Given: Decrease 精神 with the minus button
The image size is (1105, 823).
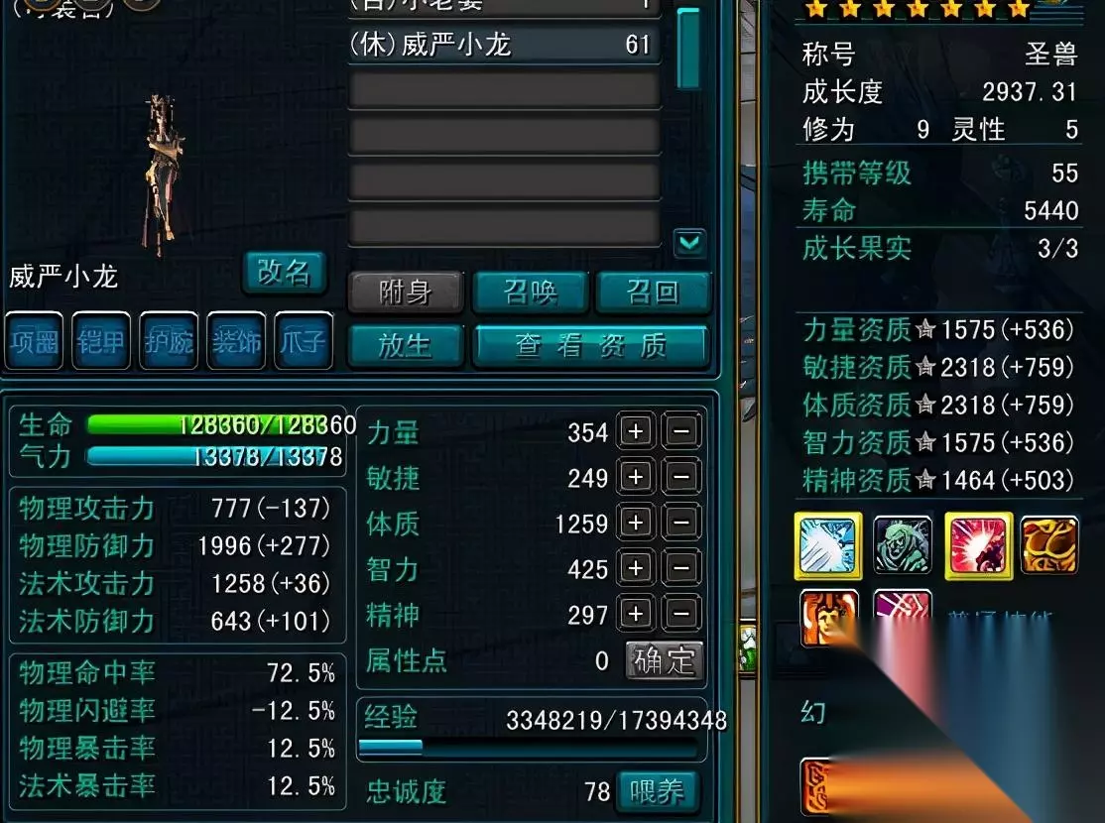Looking at the screenshot, I should click(x=680, y=614).
